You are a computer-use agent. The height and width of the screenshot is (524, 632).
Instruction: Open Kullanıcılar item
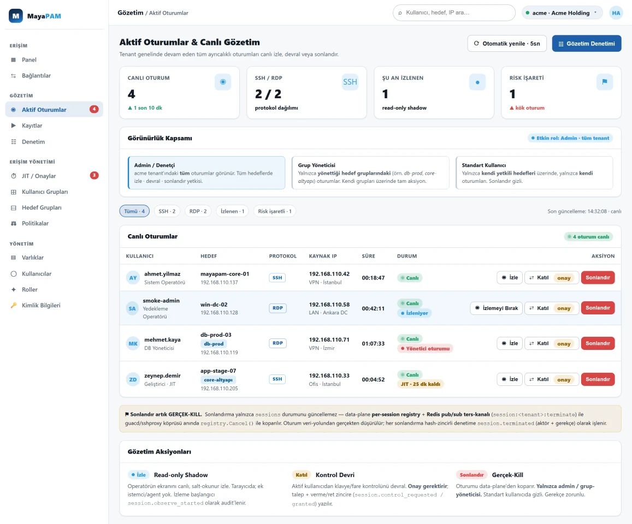tap(54, 273)
